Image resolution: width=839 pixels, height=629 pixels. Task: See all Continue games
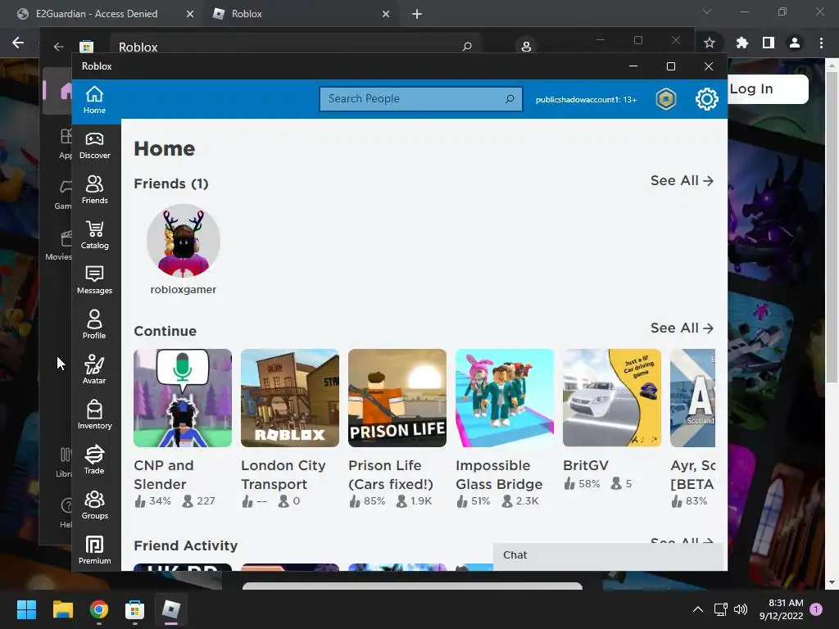682,328
